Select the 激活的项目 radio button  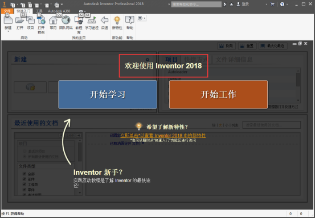click(x=24, y=151)
